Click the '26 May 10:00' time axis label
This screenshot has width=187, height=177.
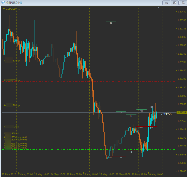pyautogui.click(x=107, y=174)
